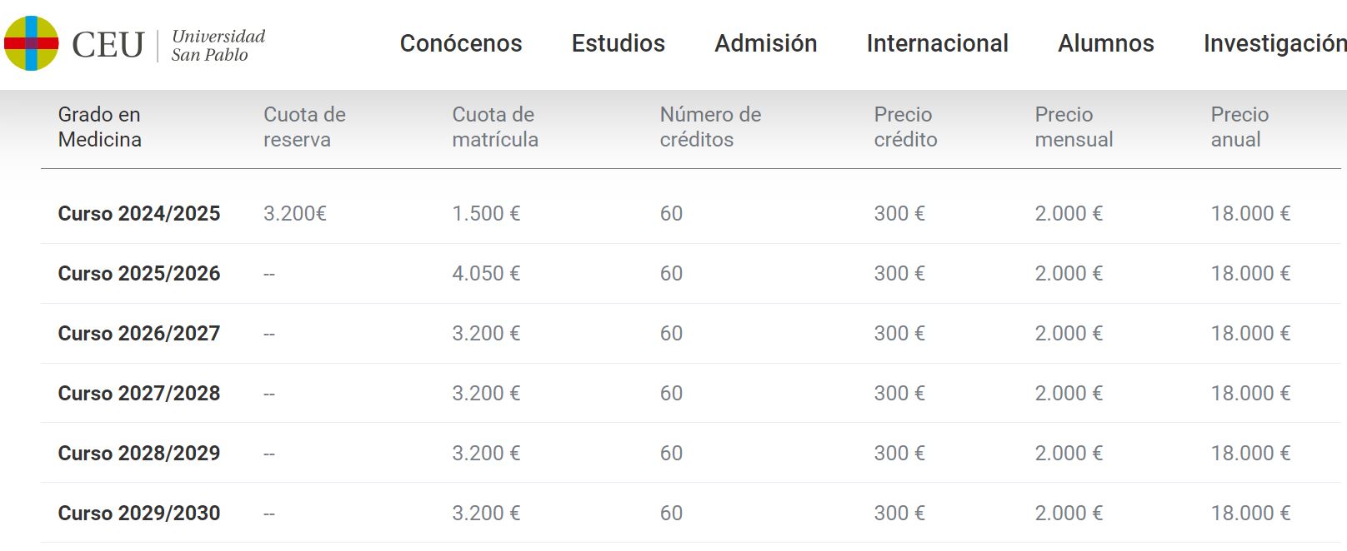Open the Internacional menu
Viewport: 1347px width, 551px height.
point(938,43)
